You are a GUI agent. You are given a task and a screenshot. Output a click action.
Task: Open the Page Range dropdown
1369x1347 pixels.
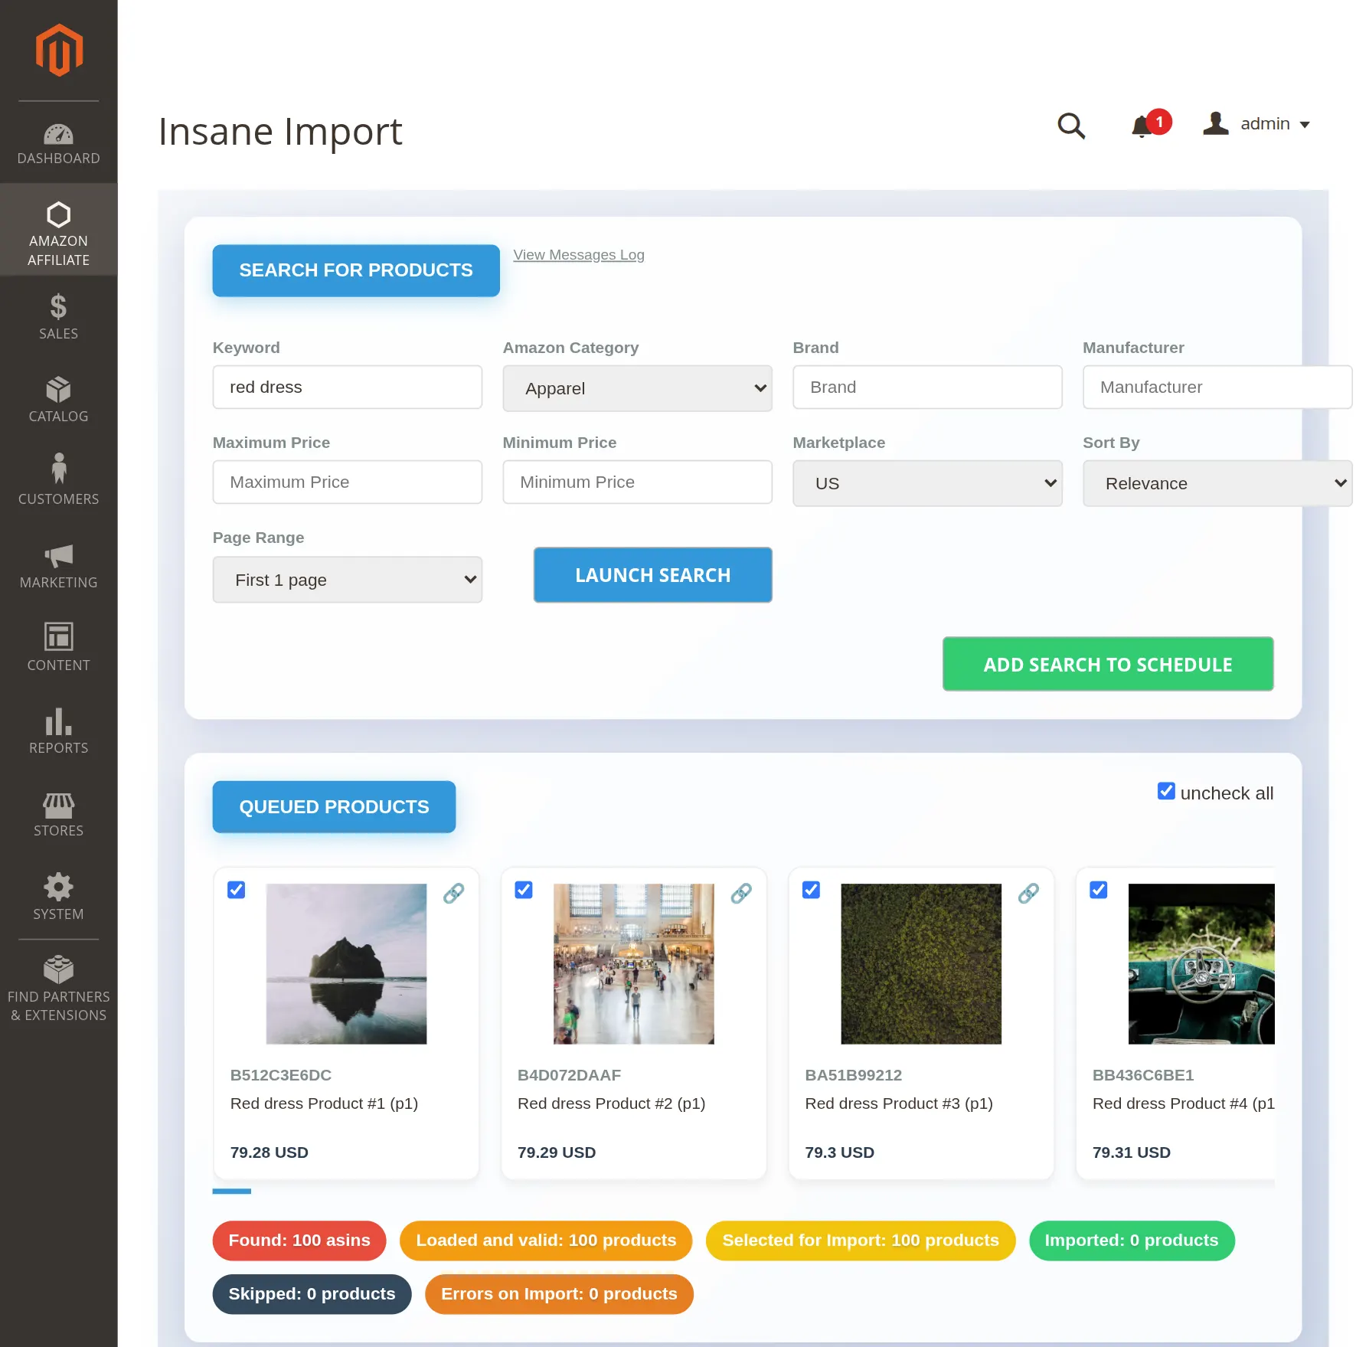tap(348, 580)
